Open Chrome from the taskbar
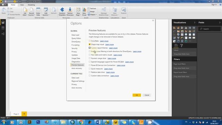This screenshot has width=222, height=125. pos(81,122)
